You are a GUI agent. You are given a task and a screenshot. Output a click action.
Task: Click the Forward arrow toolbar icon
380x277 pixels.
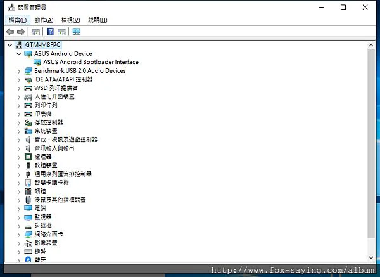[x=21, y=32]
